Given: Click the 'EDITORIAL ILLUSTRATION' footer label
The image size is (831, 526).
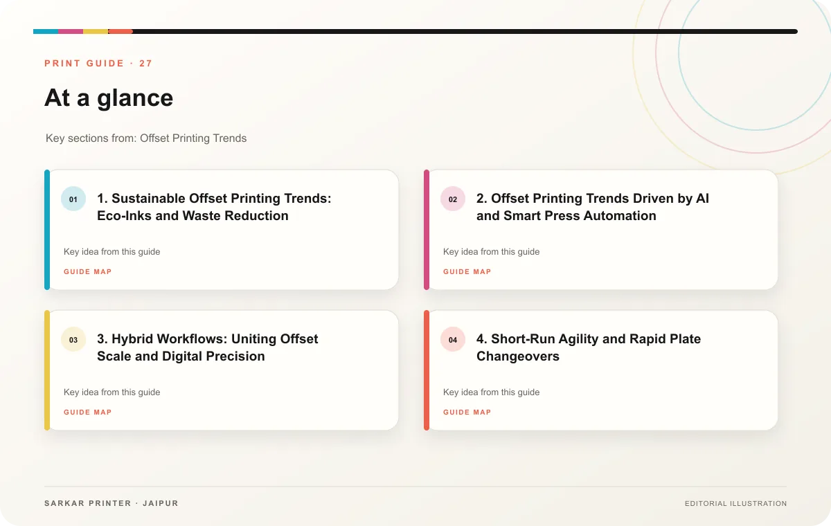Looking at the screenshot, I should [735, 504].
